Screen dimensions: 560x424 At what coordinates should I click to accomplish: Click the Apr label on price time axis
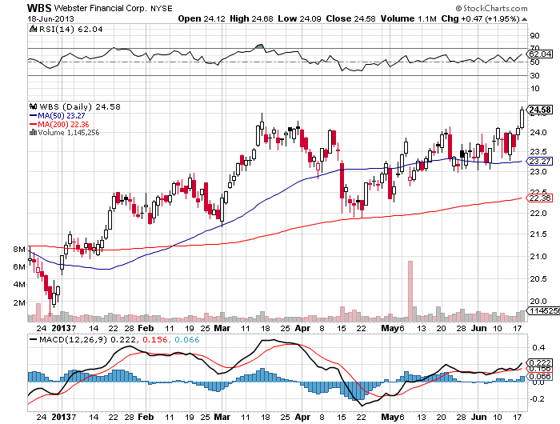(x=302, y=328)
